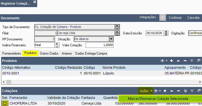This screenshot has height=106, width=202.
Task: Refresh the Cotações grid
Action: pyautogui.click(x=199, y=91)
